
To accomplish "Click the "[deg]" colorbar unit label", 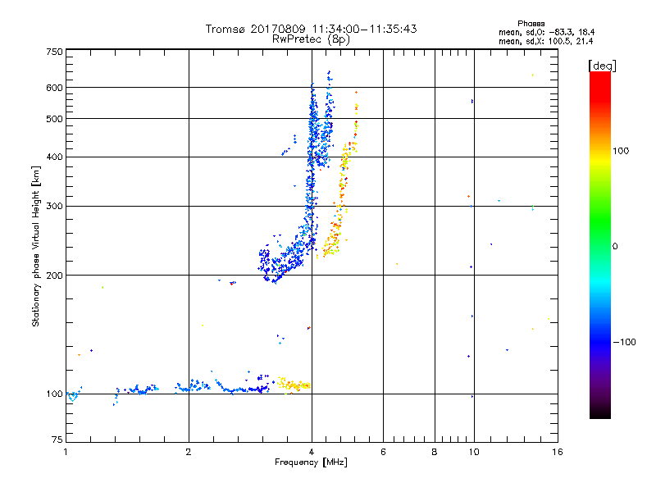I will click(x=602, y=66).
